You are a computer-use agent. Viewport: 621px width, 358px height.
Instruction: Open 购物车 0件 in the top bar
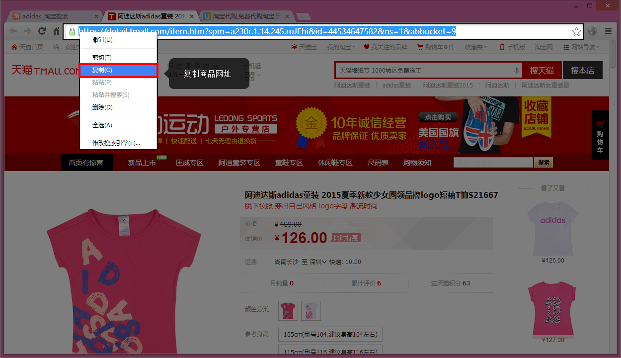point(436,47)
